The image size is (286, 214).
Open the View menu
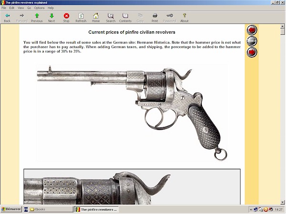tap(21, 8)
